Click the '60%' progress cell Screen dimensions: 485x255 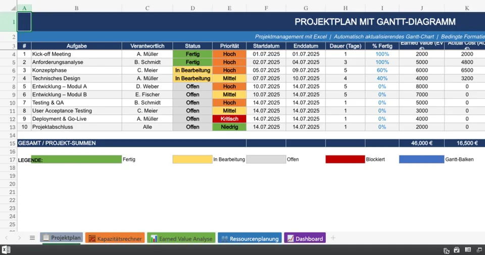[x=382, y=70]
